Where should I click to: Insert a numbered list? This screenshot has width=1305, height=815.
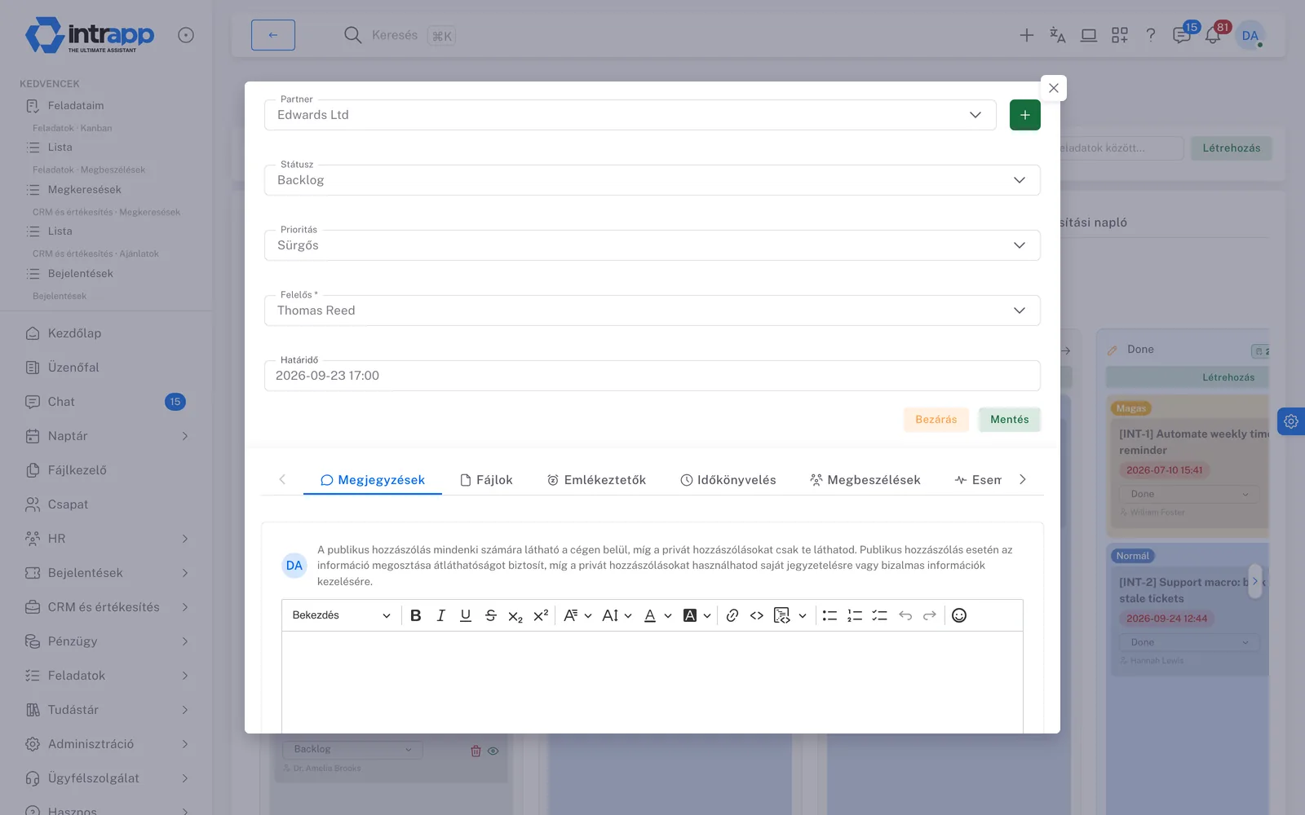click(x=855, y=615)
